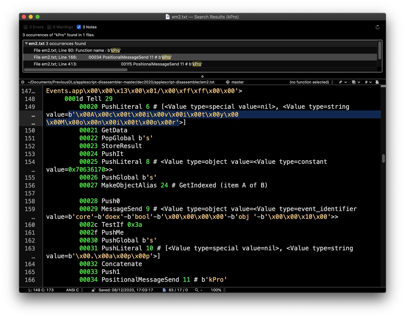Toggle the 0 Errors checkbox
The width and height of the screenshot is (405, 318).
click(26, 27)
